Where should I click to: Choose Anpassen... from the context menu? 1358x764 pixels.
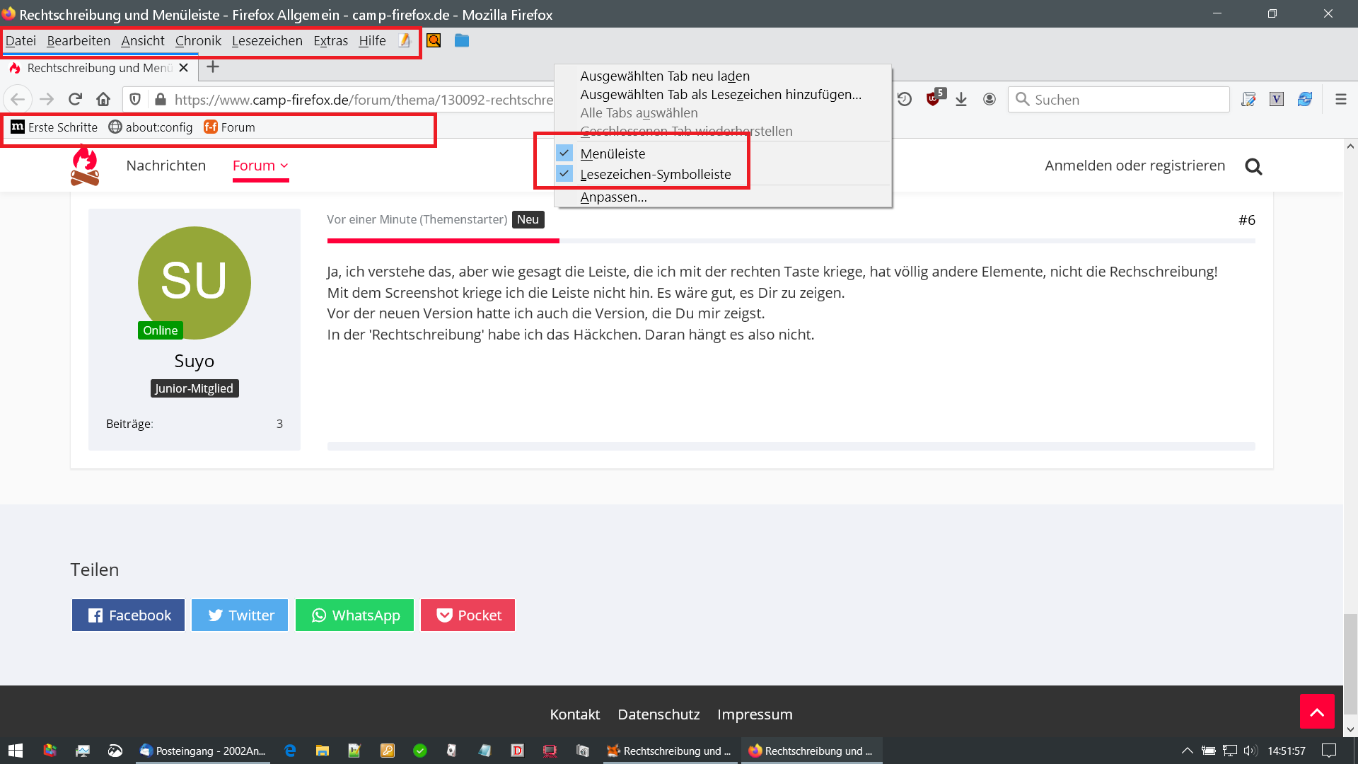pos(613,197)
